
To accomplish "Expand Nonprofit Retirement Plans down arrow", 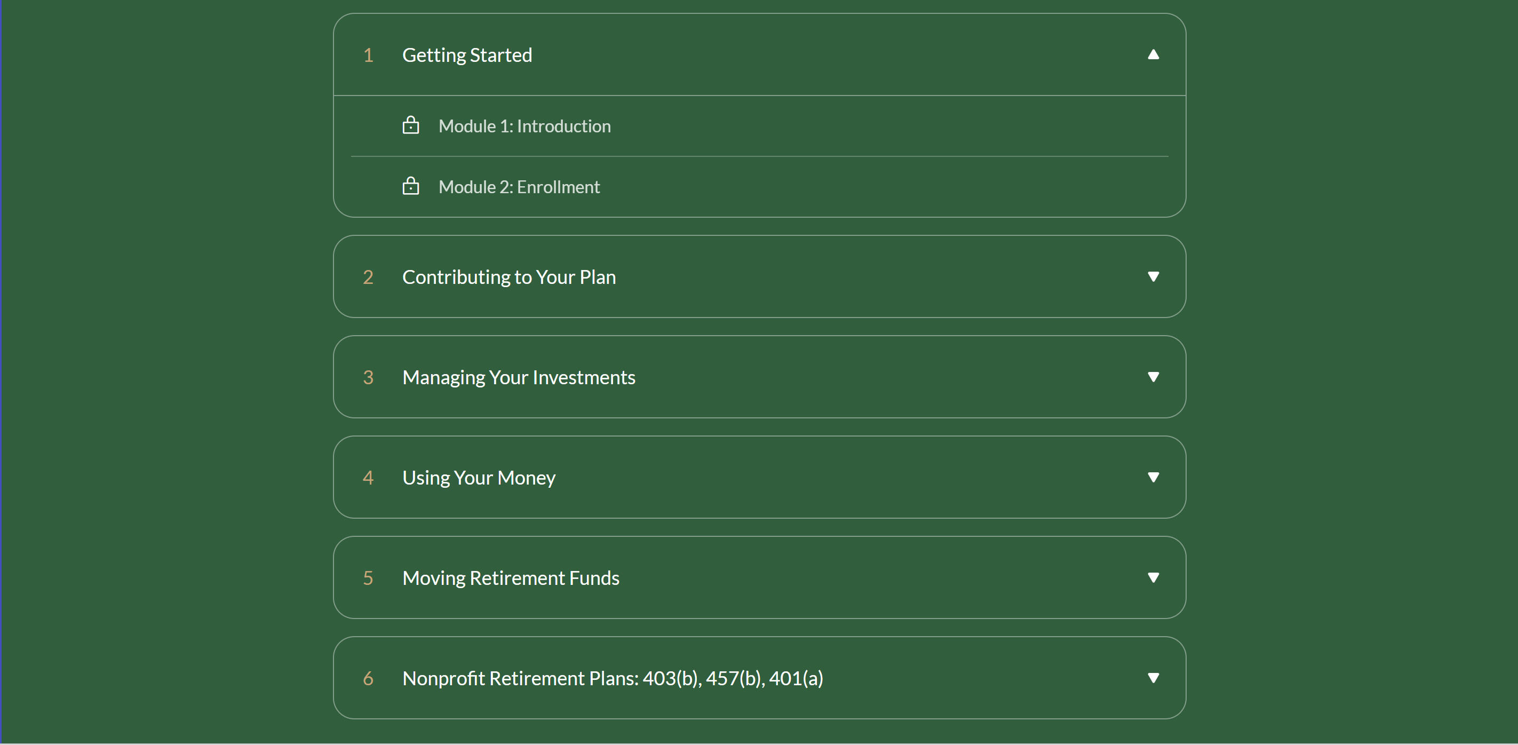I will [1153, 678].
